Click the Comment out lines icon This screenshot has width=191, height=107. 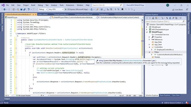click(115, 9)
